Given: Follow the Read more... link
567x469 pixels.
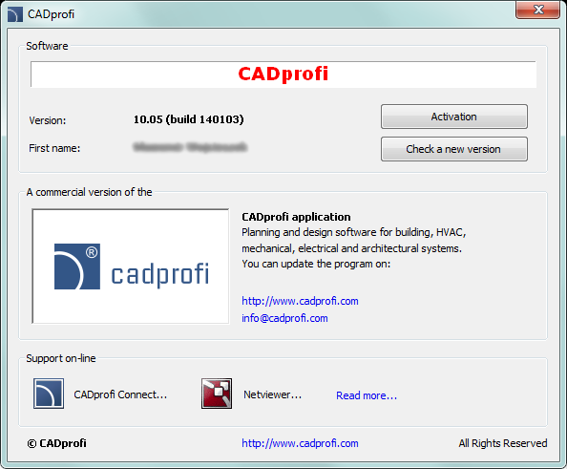Looking at the screenshot, I should click(x=367, y=395).
